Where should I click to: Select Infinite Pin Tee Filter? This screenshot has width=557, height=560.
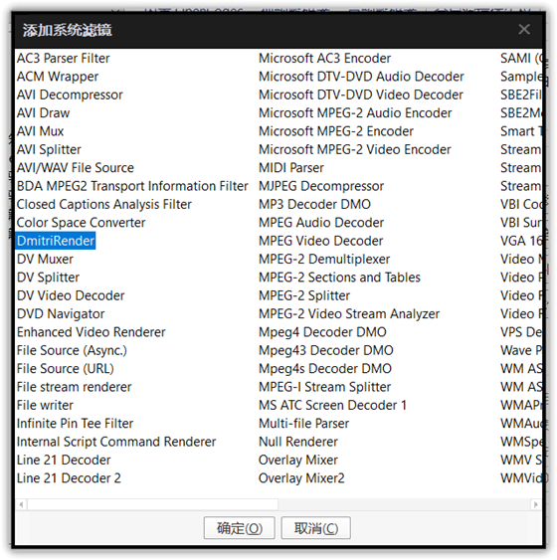[x=75, y=424]
